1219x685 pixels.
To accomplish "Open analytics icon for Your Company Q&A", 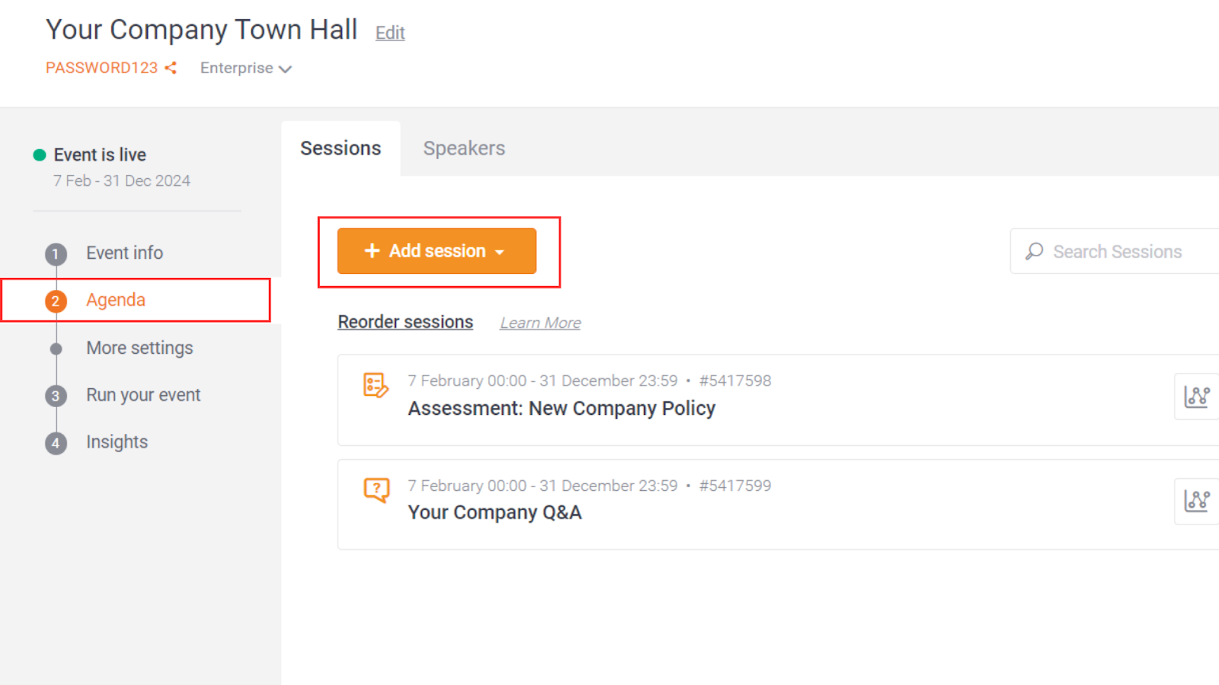I will tap(1196, 501).
